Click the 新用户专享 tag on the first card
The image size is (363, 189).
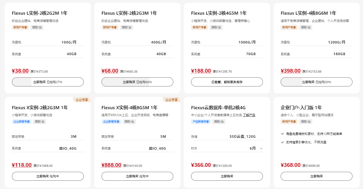(x=20, y=27)
